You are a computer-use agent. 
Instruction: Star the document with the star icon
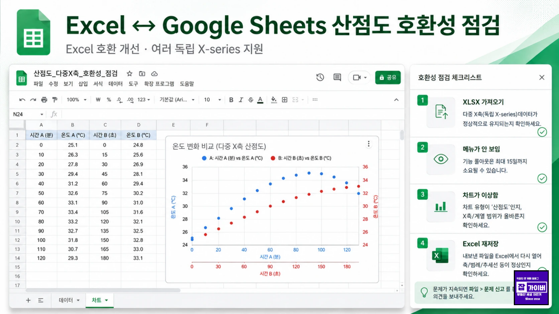[130, 73]
